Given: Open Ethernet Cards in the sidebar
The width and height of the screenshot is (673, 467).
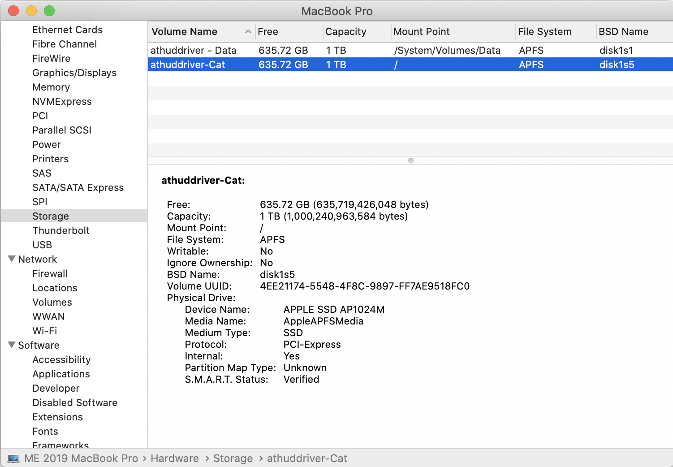Looking at the screenshot, I should pos(67,30).
